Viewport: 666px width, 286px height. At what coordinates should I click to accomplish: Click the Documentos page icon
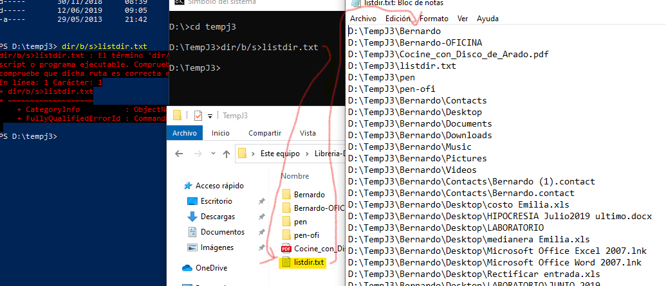pos(192,231)
